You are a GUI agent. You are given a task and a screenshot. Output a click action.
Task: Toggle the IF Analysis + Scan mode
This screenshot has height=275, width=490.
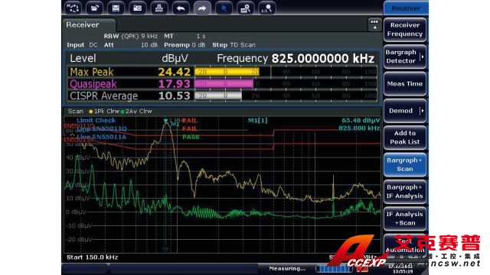pos(405,218)
